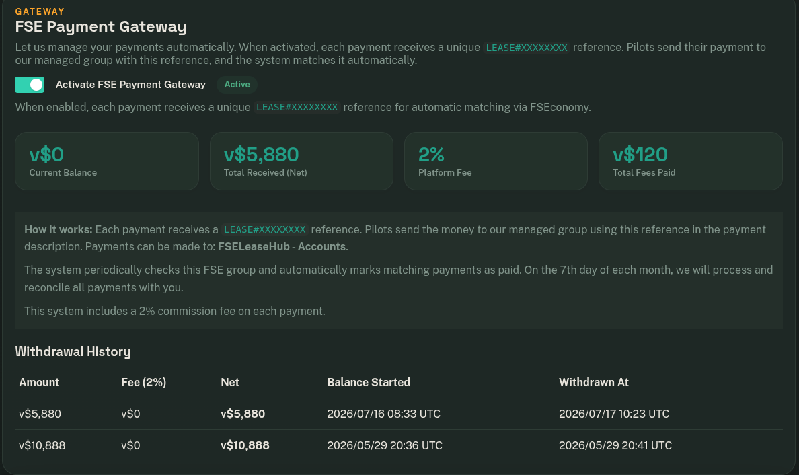Click 2026/07/17 10:23 UTC withdrawn time

(614, 414)
